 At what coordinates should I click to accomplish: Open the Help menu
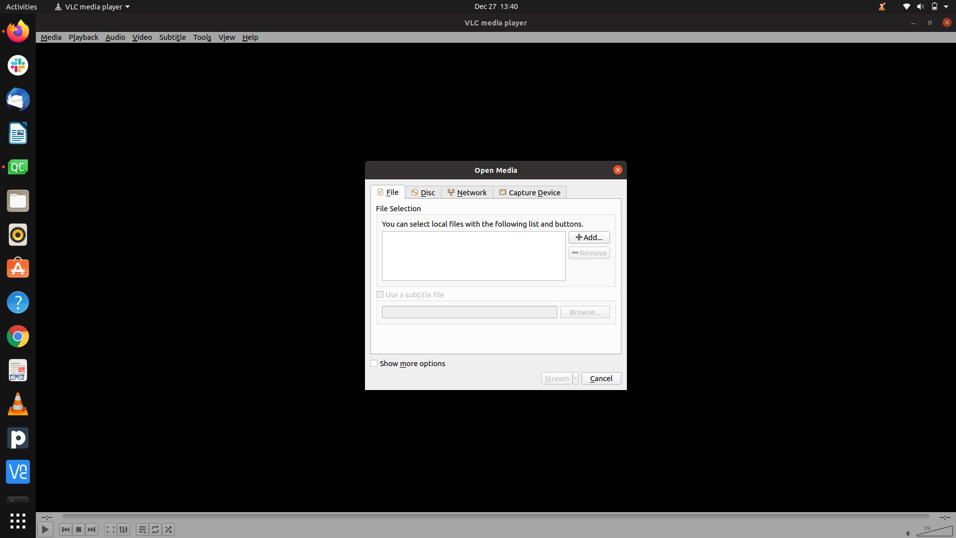pyautogui.click(x=250, y=37)
